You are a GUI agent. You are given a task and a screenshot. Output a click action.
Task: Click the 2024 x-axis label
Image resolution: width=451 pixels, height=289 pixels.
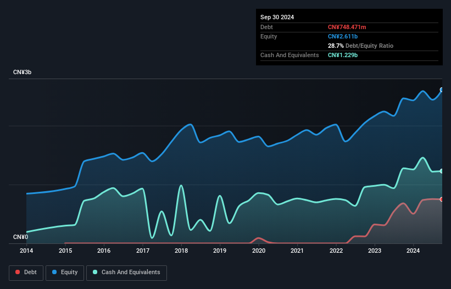coord(413,251)
